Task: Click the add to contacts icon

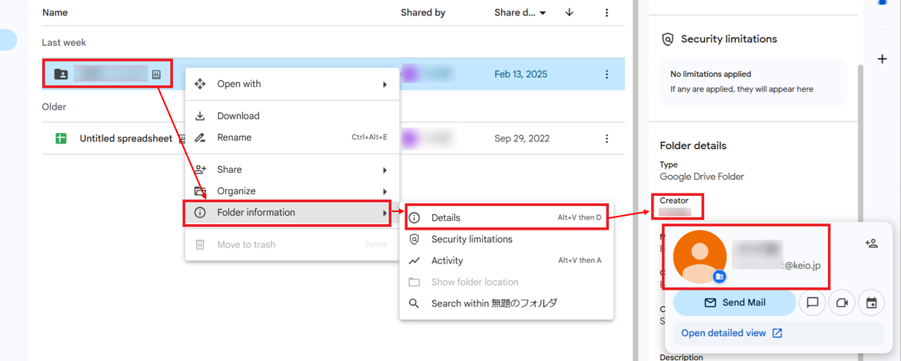Action: (871, 243)
